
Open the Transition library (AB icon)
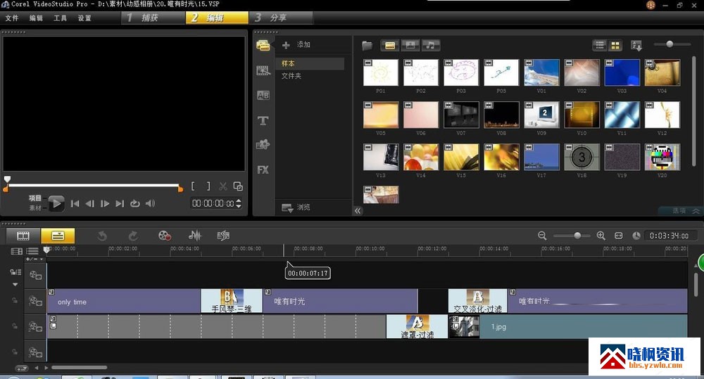click(x=263, y=96)
